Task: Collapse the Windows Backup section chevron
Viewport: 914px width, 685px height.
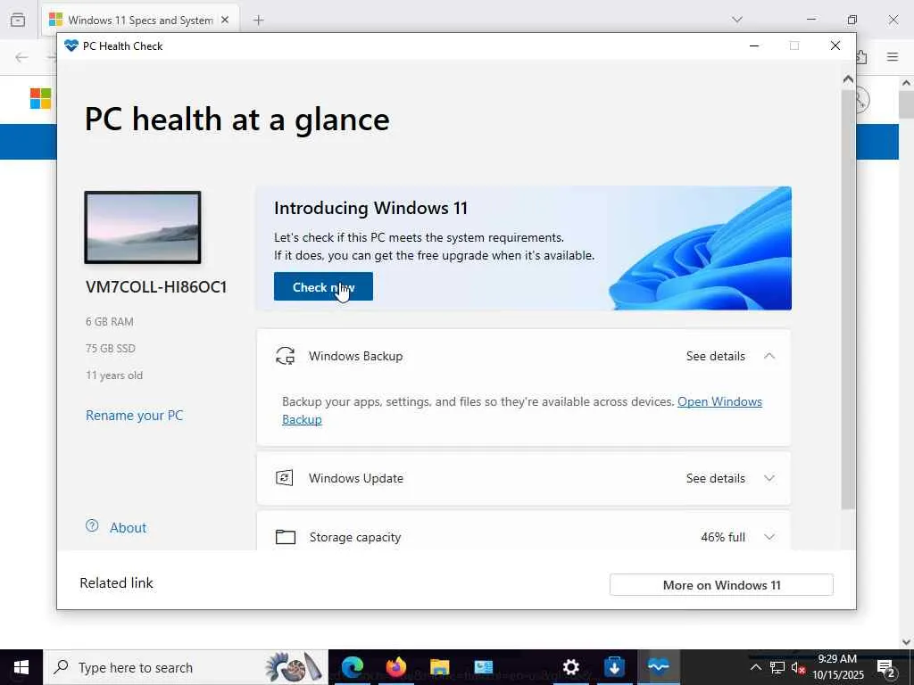Action: 769,356
